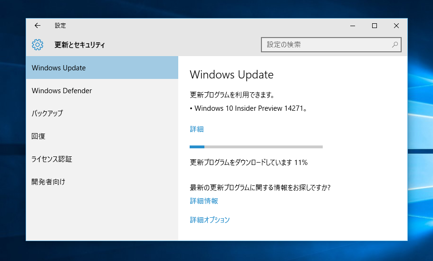
Task: Click the search magnifier icon
Action: [x=395, y=45]
